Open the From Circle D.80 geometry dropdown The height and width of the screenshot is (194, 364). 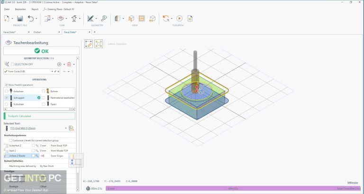click(x=53, y=71)
